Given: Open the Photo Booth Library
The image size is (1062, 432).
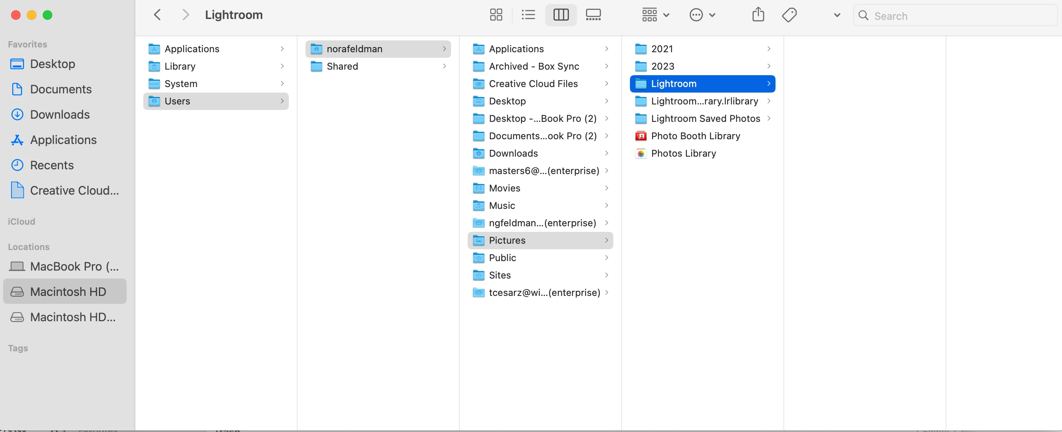Looking at the screenshot, I should pos(695,136).
